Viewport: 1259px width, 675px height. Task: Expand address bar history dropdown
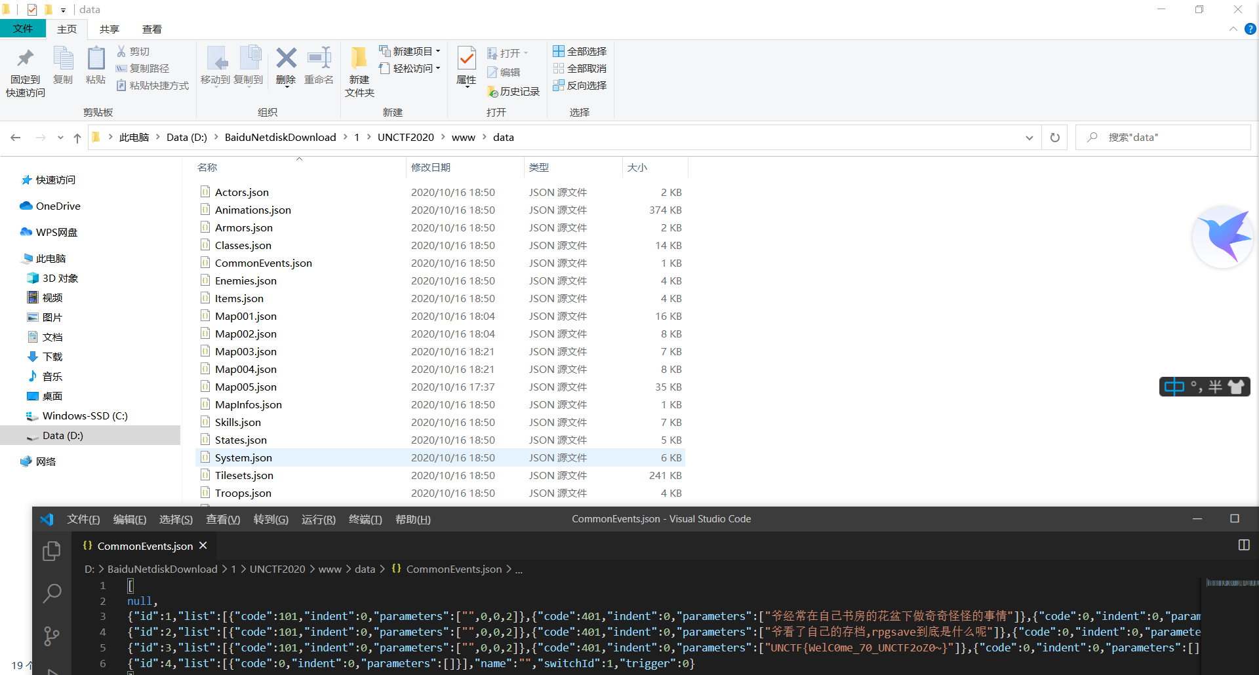[x=1029, y=138]
